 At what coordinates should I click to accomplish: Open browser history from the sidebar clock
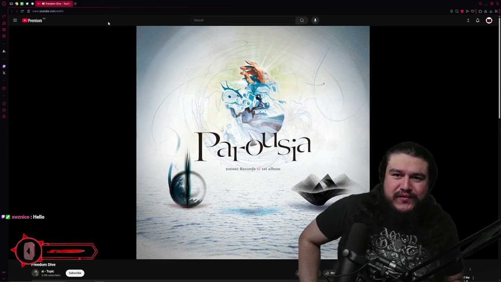tap(4, 103)
